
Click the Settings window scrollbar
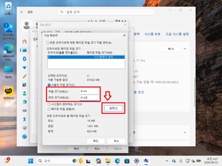pyautogui.click(x=195, y=92)
